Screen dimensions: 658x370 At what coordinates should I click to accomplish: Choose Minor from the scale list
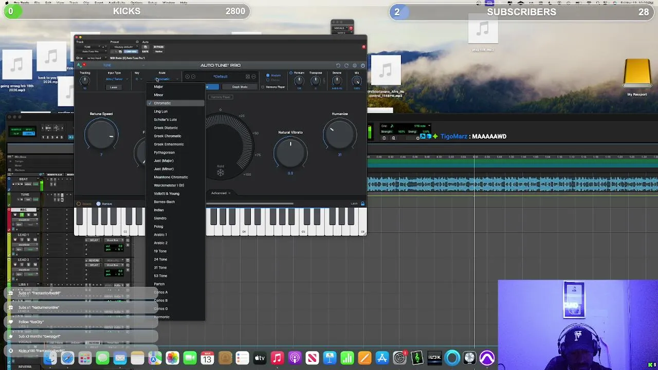(175, 95)
